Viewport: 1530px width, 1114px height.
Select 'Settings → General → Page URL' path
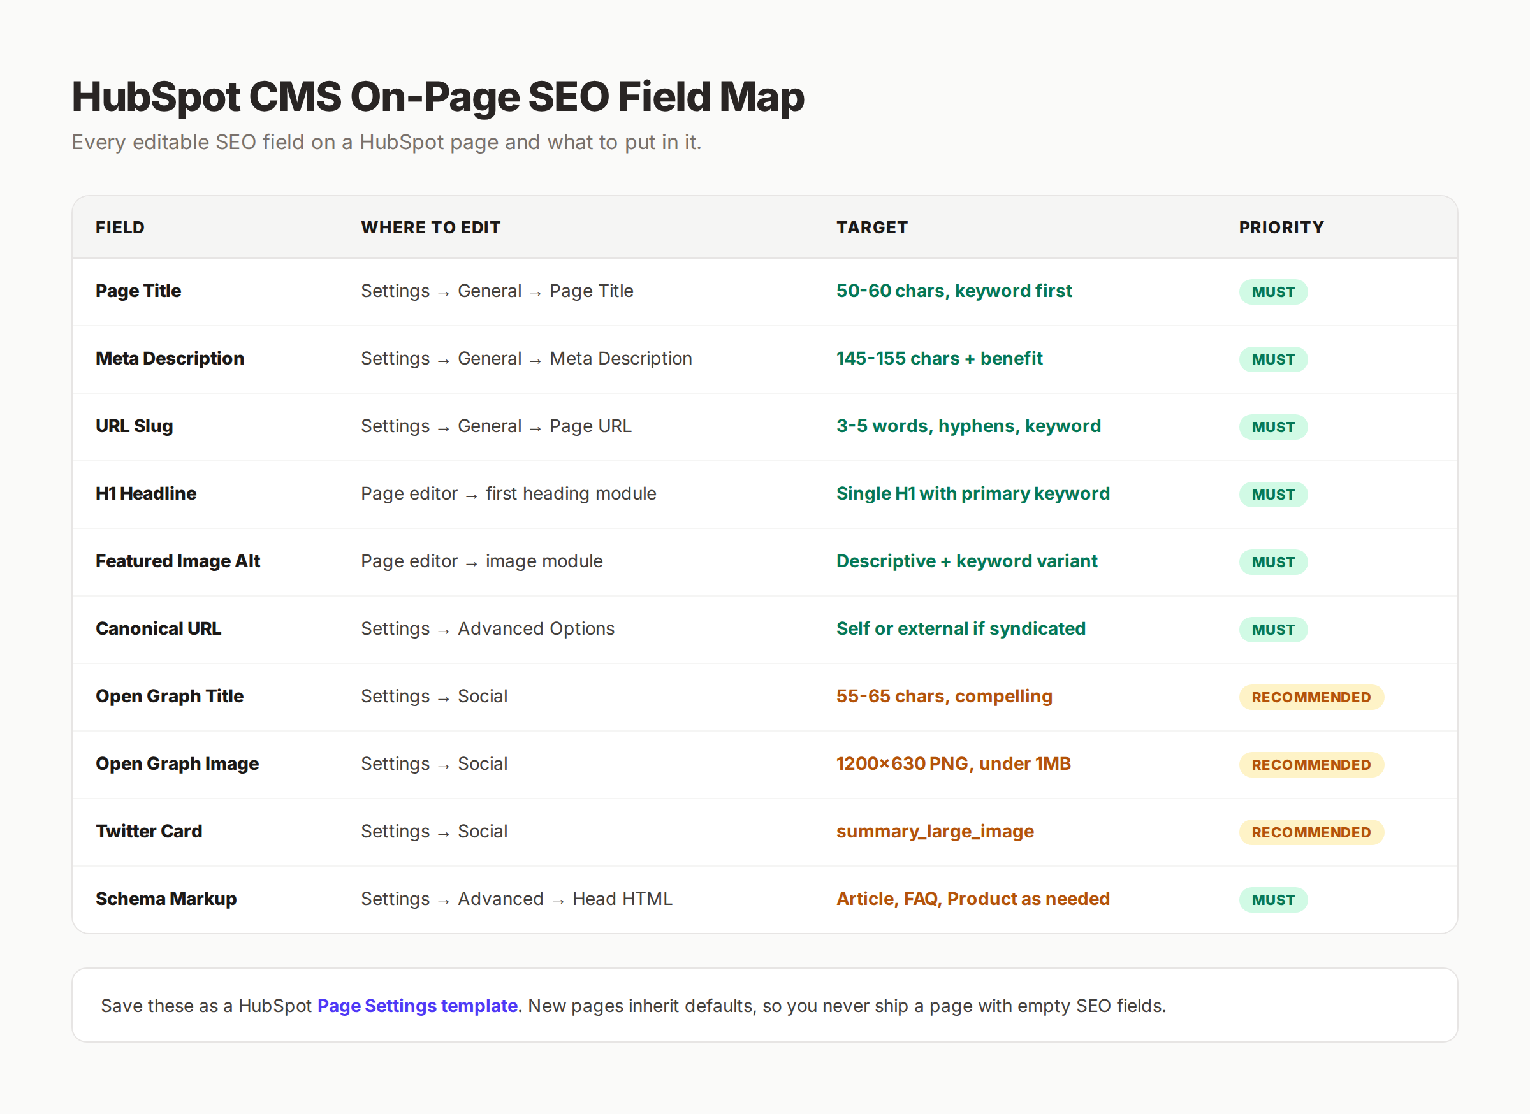496,426
